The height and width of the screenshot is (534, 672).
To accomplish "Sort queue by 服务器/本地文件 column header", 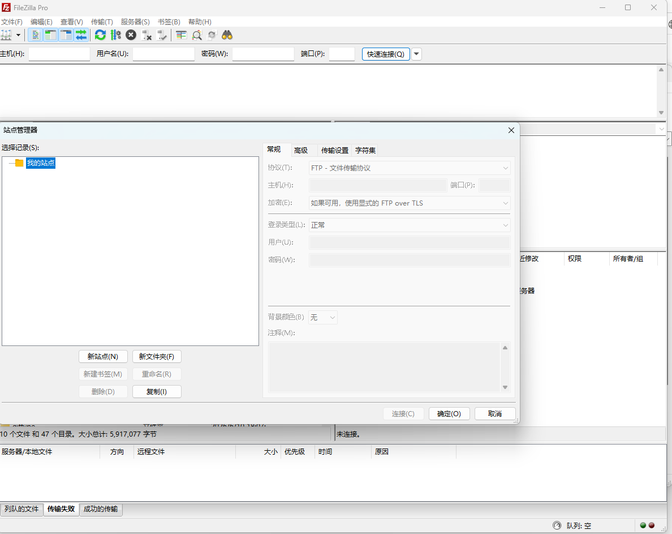I will pyautogui.click(x=50, y=452).
